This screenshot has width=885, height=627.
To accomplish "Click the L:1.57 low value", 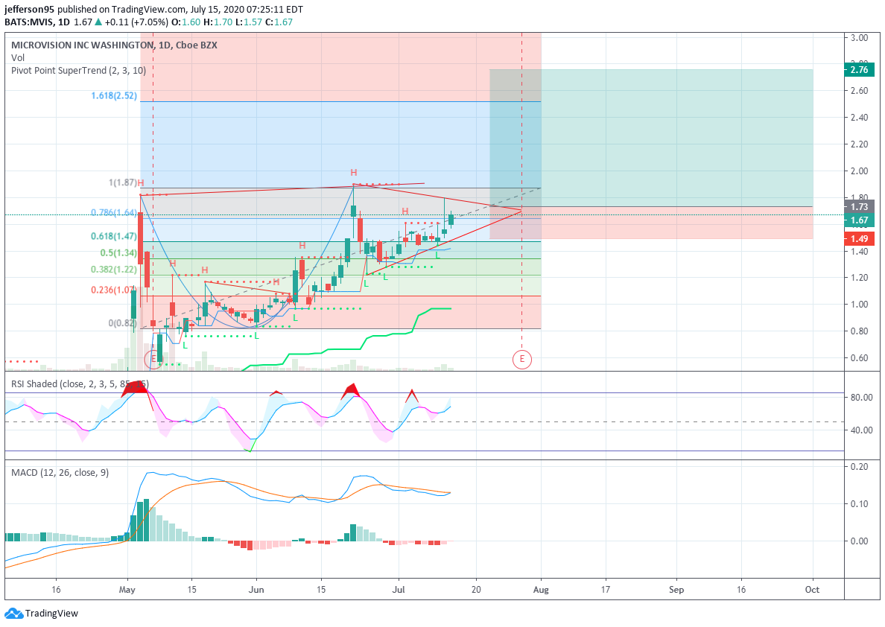I will click(249, 22).
